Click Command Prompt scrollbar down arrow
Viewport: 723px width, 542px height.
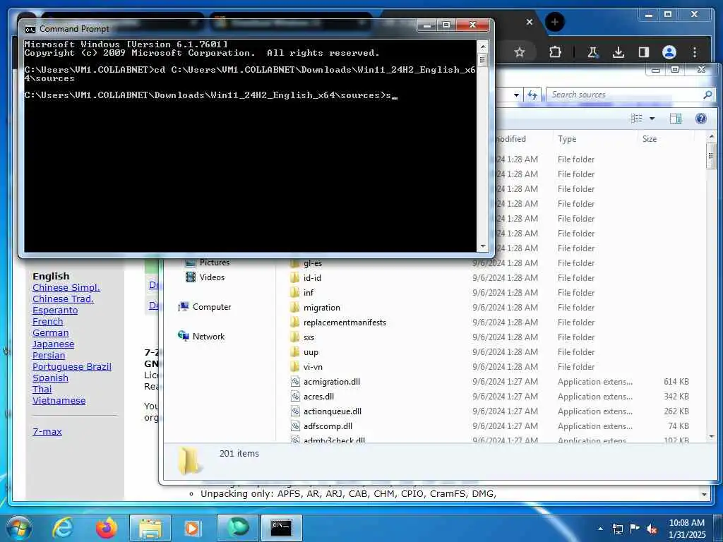[482, 246]
